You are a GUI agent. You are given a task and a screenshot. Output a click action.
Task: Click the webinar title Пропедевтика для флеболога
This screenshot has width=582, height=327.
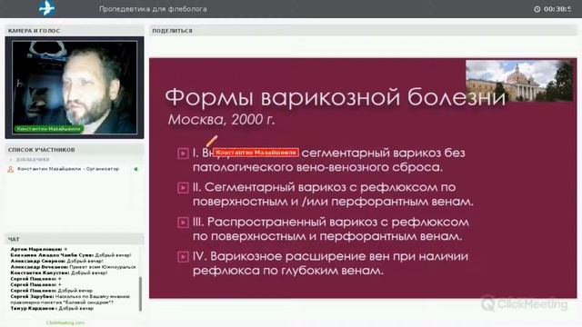tap(153, 9)
